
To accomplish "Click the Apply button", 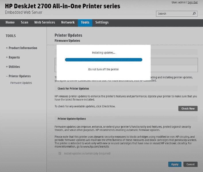I will click(175, 164).
